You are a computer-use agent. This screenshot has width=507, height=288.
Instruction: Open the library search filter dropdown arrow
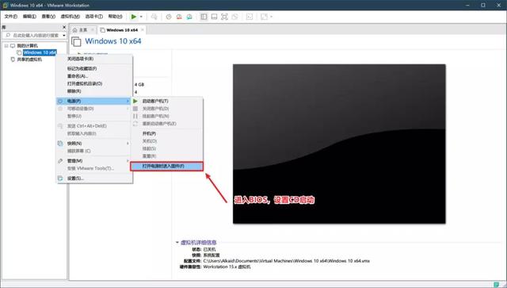tap(64, 35)
